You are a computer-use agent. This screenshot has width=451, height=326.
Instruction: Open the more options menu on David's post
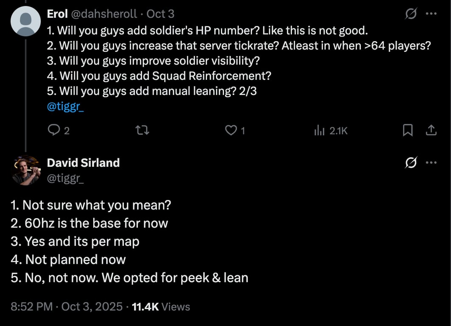[x=431, y=163]
